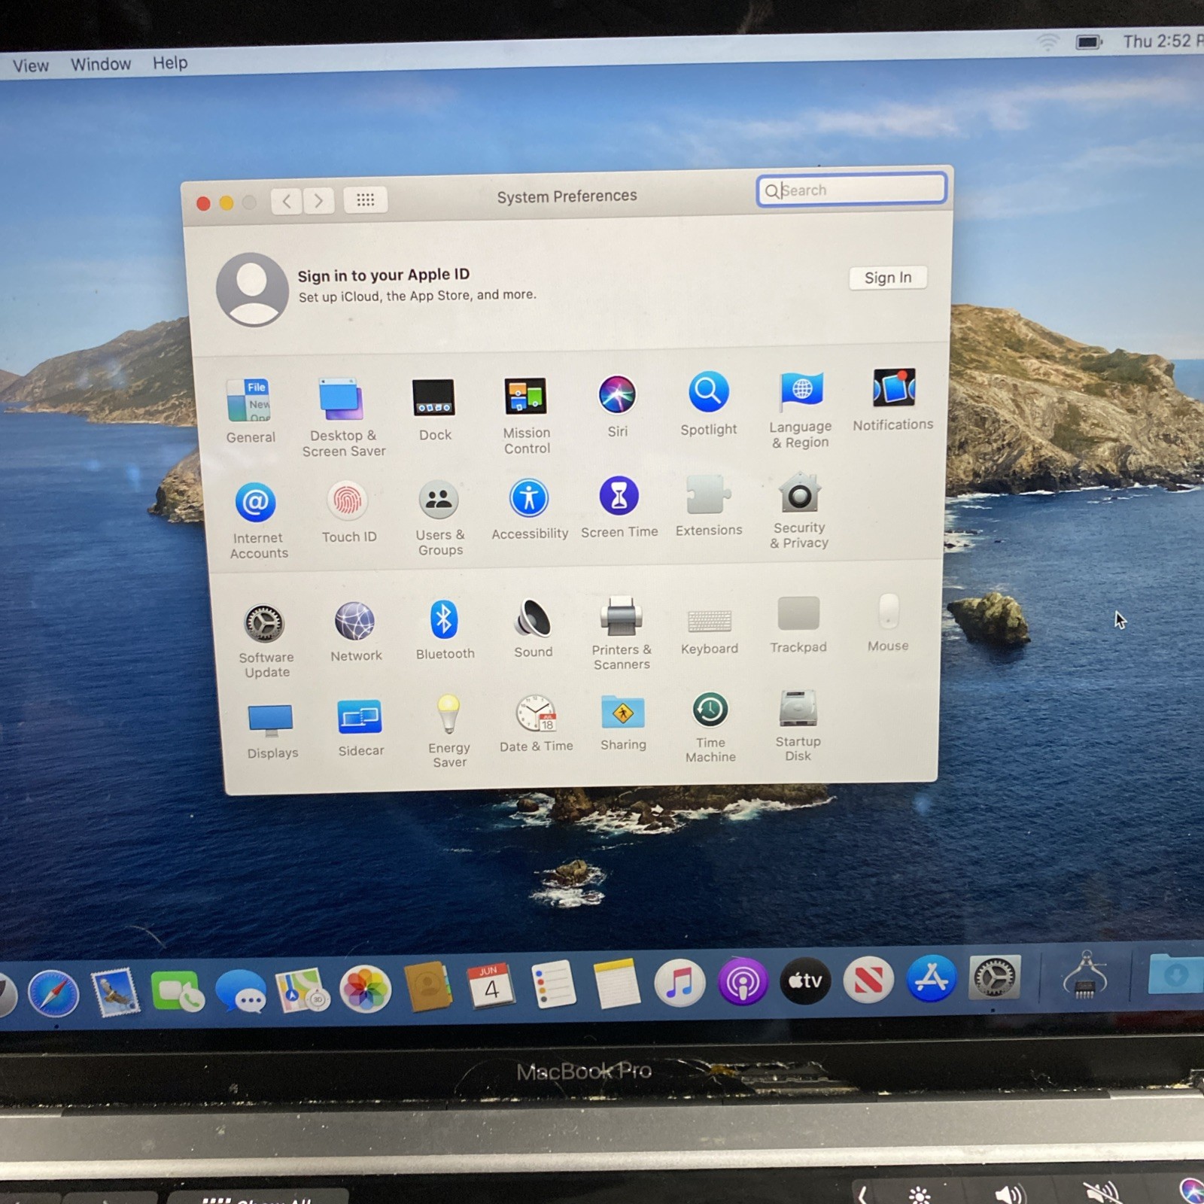The height and width of the screenshot is (1204, 1204).
Task: Open App Store from the Dock
Action: pyautogui.click(x=931, y=978)
